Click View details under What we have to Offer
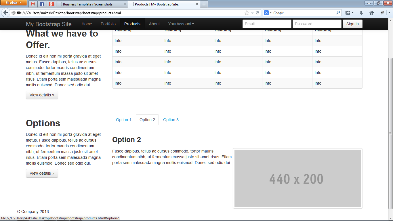393x221 pixels. (42, 95)
